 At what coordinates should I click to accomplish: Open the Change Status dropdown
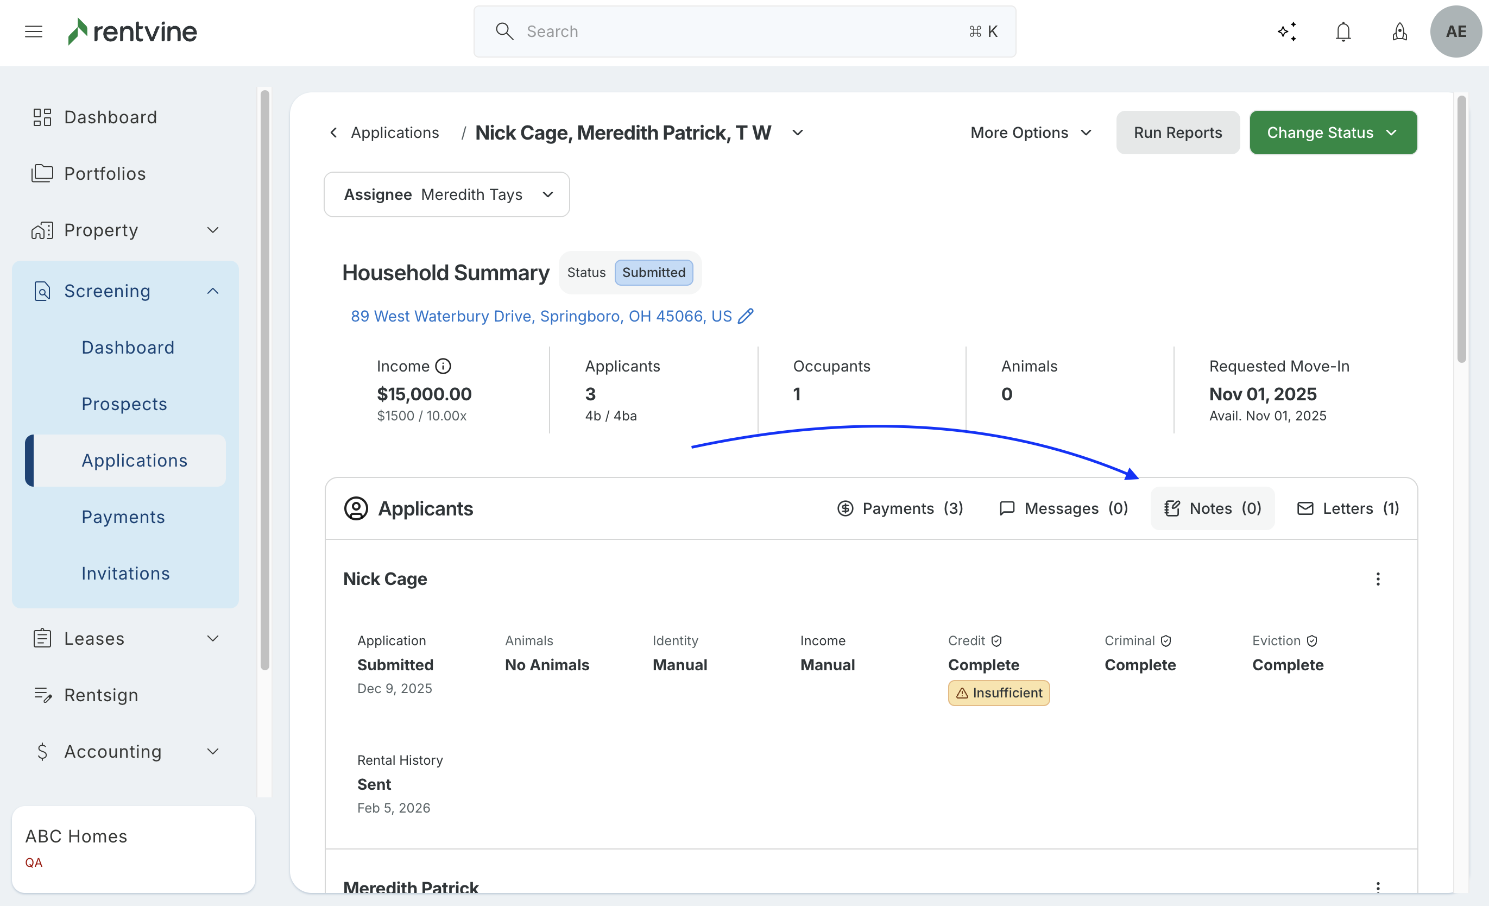1333,133
